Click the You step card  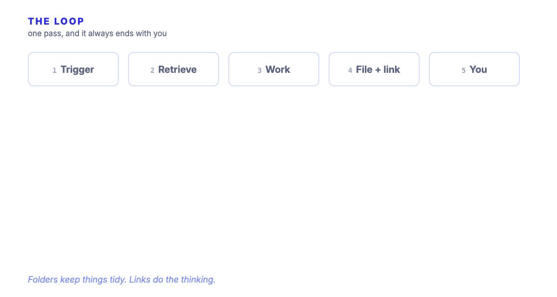tap(474, 69)
